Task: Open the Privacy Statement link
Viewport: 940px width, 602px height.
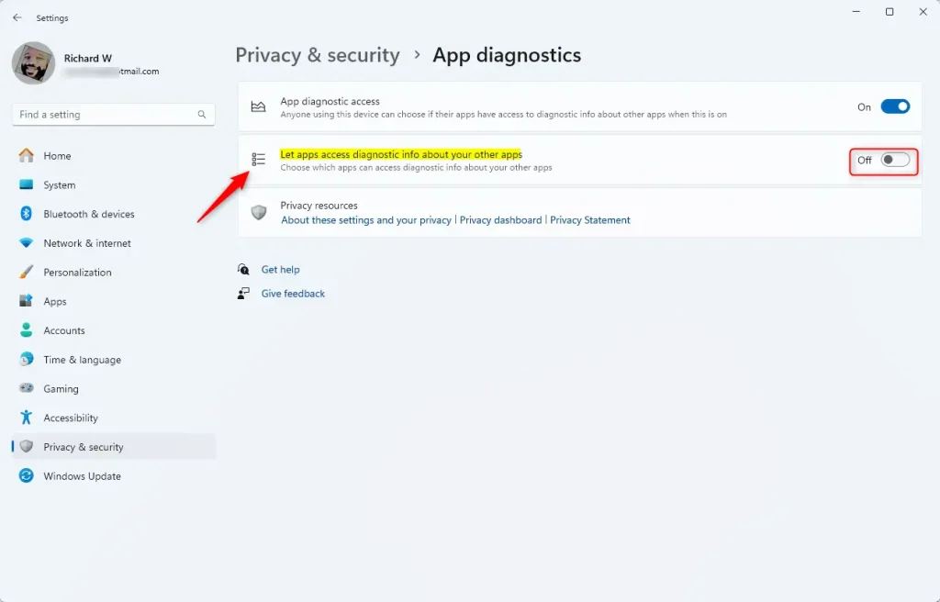Action: (x=590, y=220)
